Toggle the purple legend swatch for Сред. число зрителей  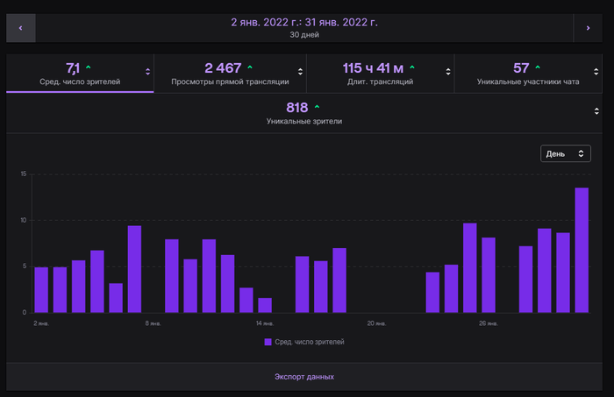(x=268, y=342)
